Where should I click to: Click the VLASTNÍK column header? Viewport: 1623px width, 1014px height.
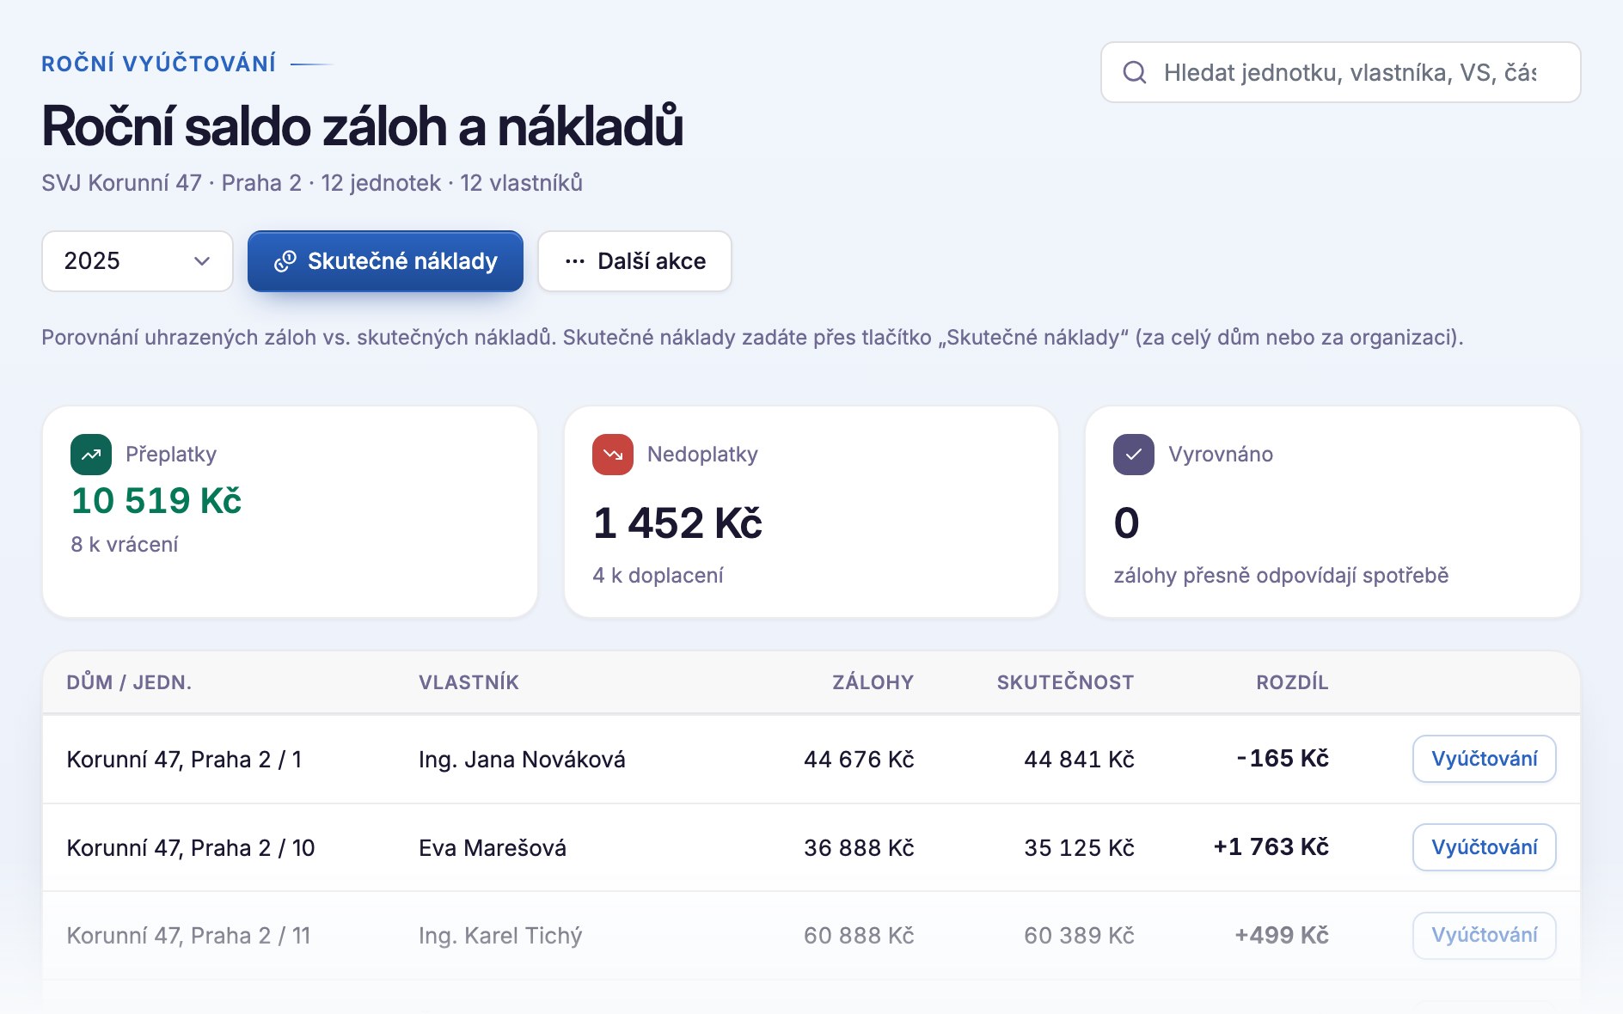point(469,682)
